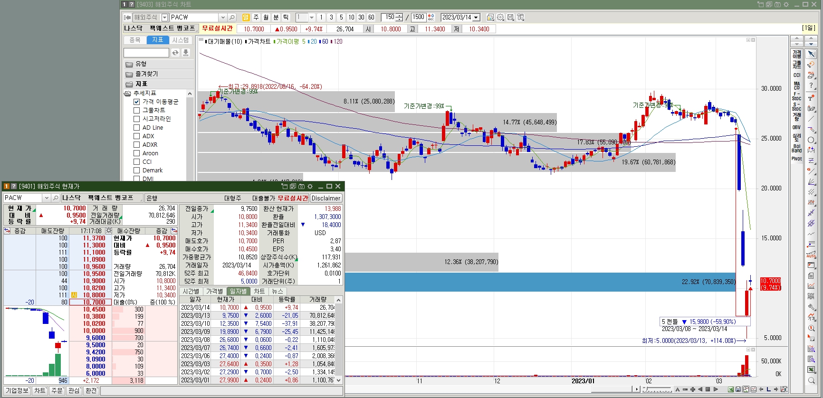Enable 그물차트 indicator checkbox
Viewport: 823px width, 398px height.
click(136, 110)
